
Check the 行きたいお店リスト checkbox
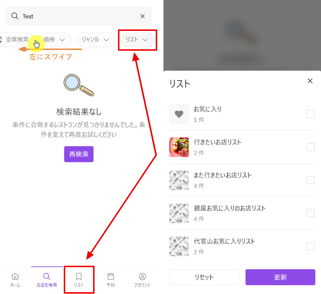(x=310, y=147)
